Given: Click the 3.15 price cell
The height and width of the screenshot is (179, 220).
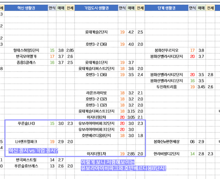Looking at the screenshot, I should [131, 111].
